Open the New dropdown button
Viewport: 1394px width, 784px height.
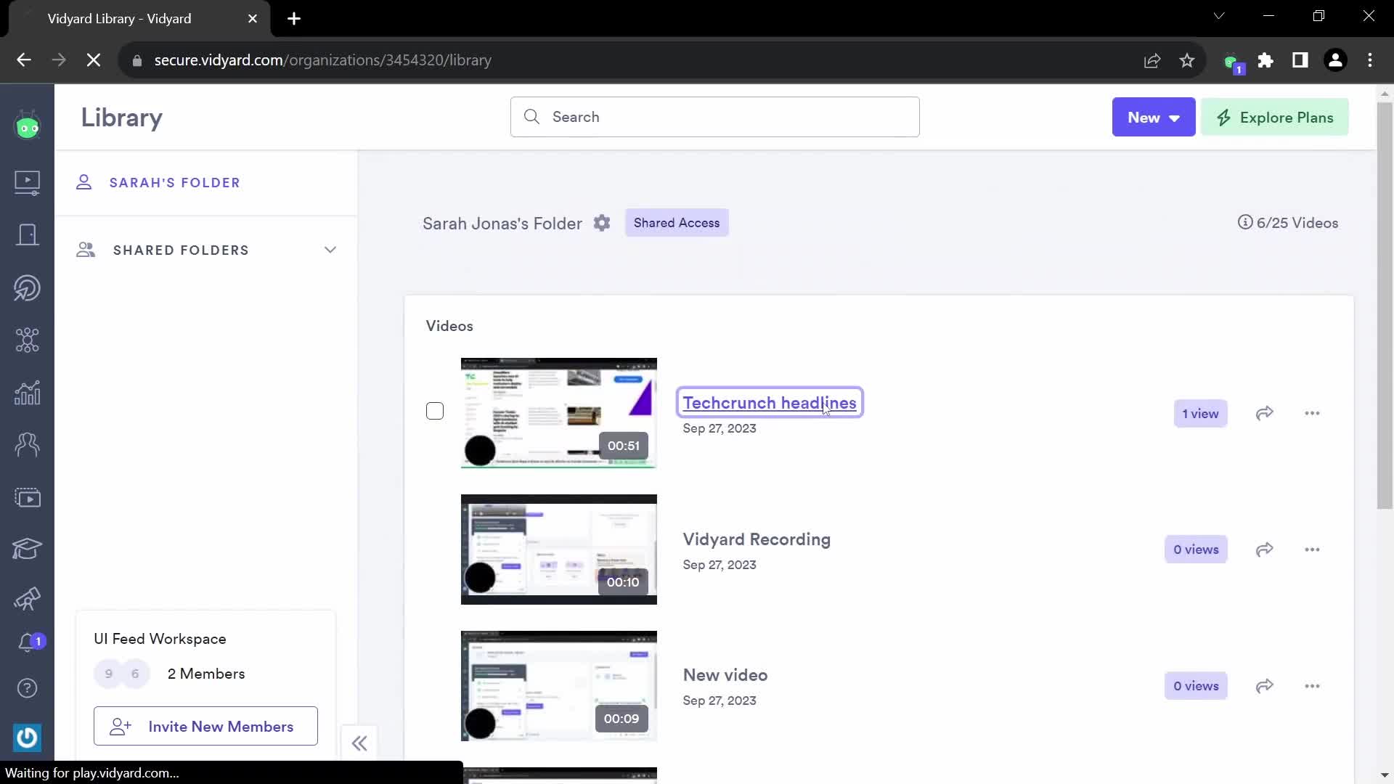pyautogui.click(x=1154, y=117)
